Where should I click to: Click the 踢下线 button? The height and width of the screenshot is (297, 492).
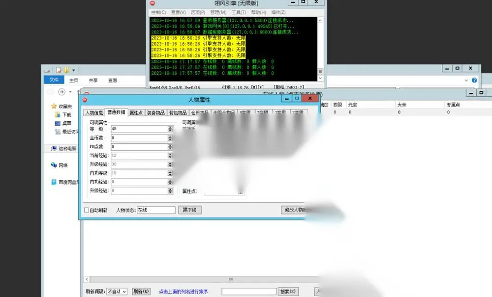click(190, 210)
